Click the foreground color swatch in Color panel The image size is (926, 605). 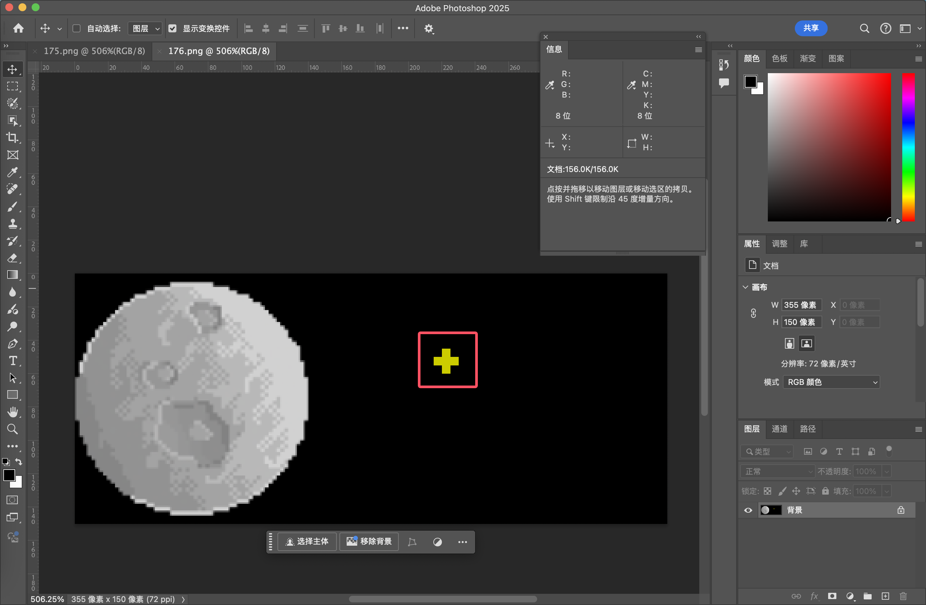pos(751,82)
